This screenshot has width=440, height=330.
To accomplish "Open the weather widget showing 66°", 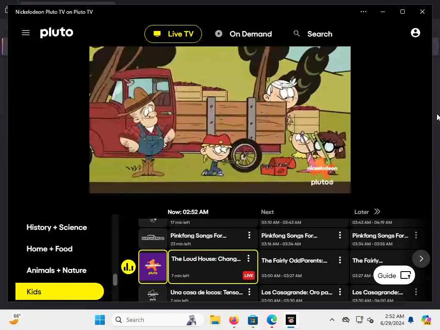I will click(x=15, y=319).
